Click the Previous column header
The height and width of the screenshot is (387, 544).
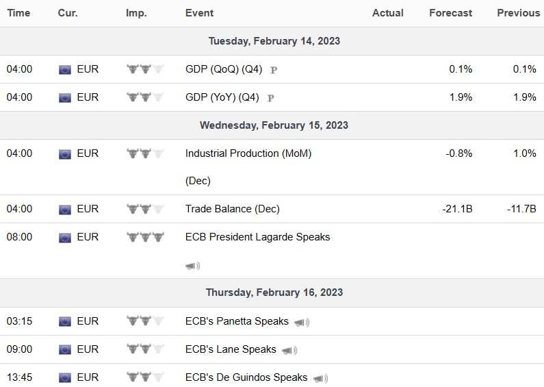pos(519,13)
